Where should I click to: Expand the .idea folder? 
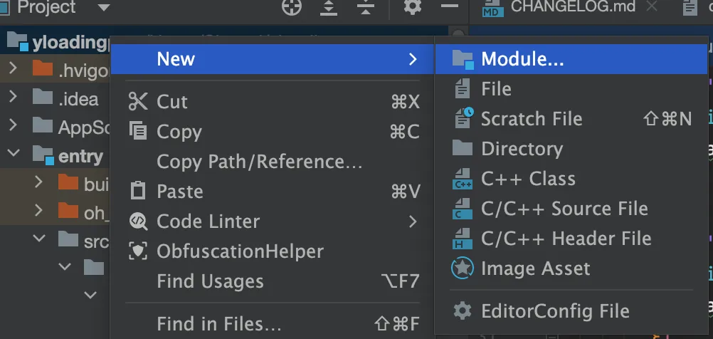(x=13, y=99)
